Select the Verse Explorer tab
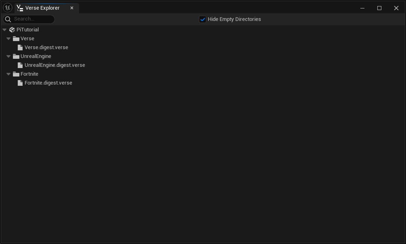The height and width of the screenshot is (244, 406). pos(47,8)
